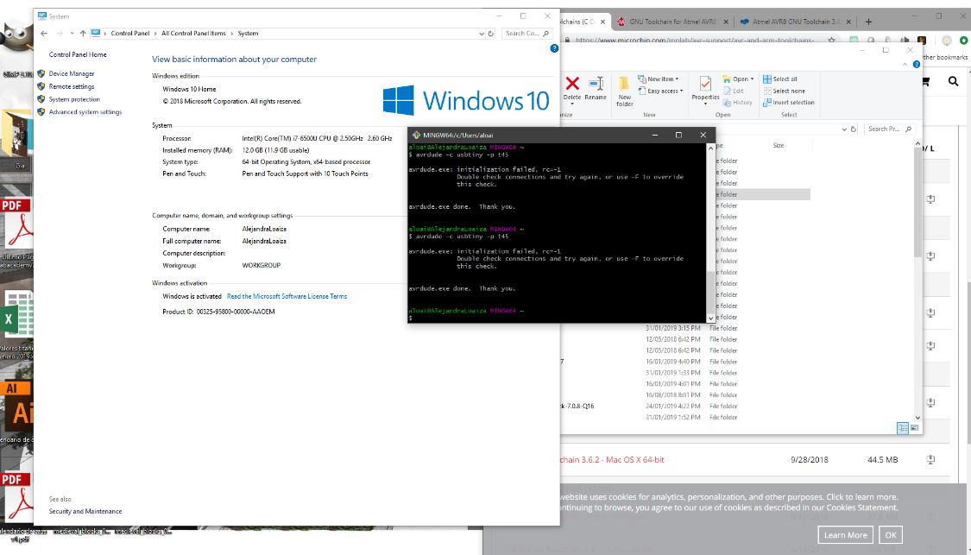Download the Mac OS X 64-bit toolchain icon
971x555 pixels.
pyautogui.click(x=930, y=459)
